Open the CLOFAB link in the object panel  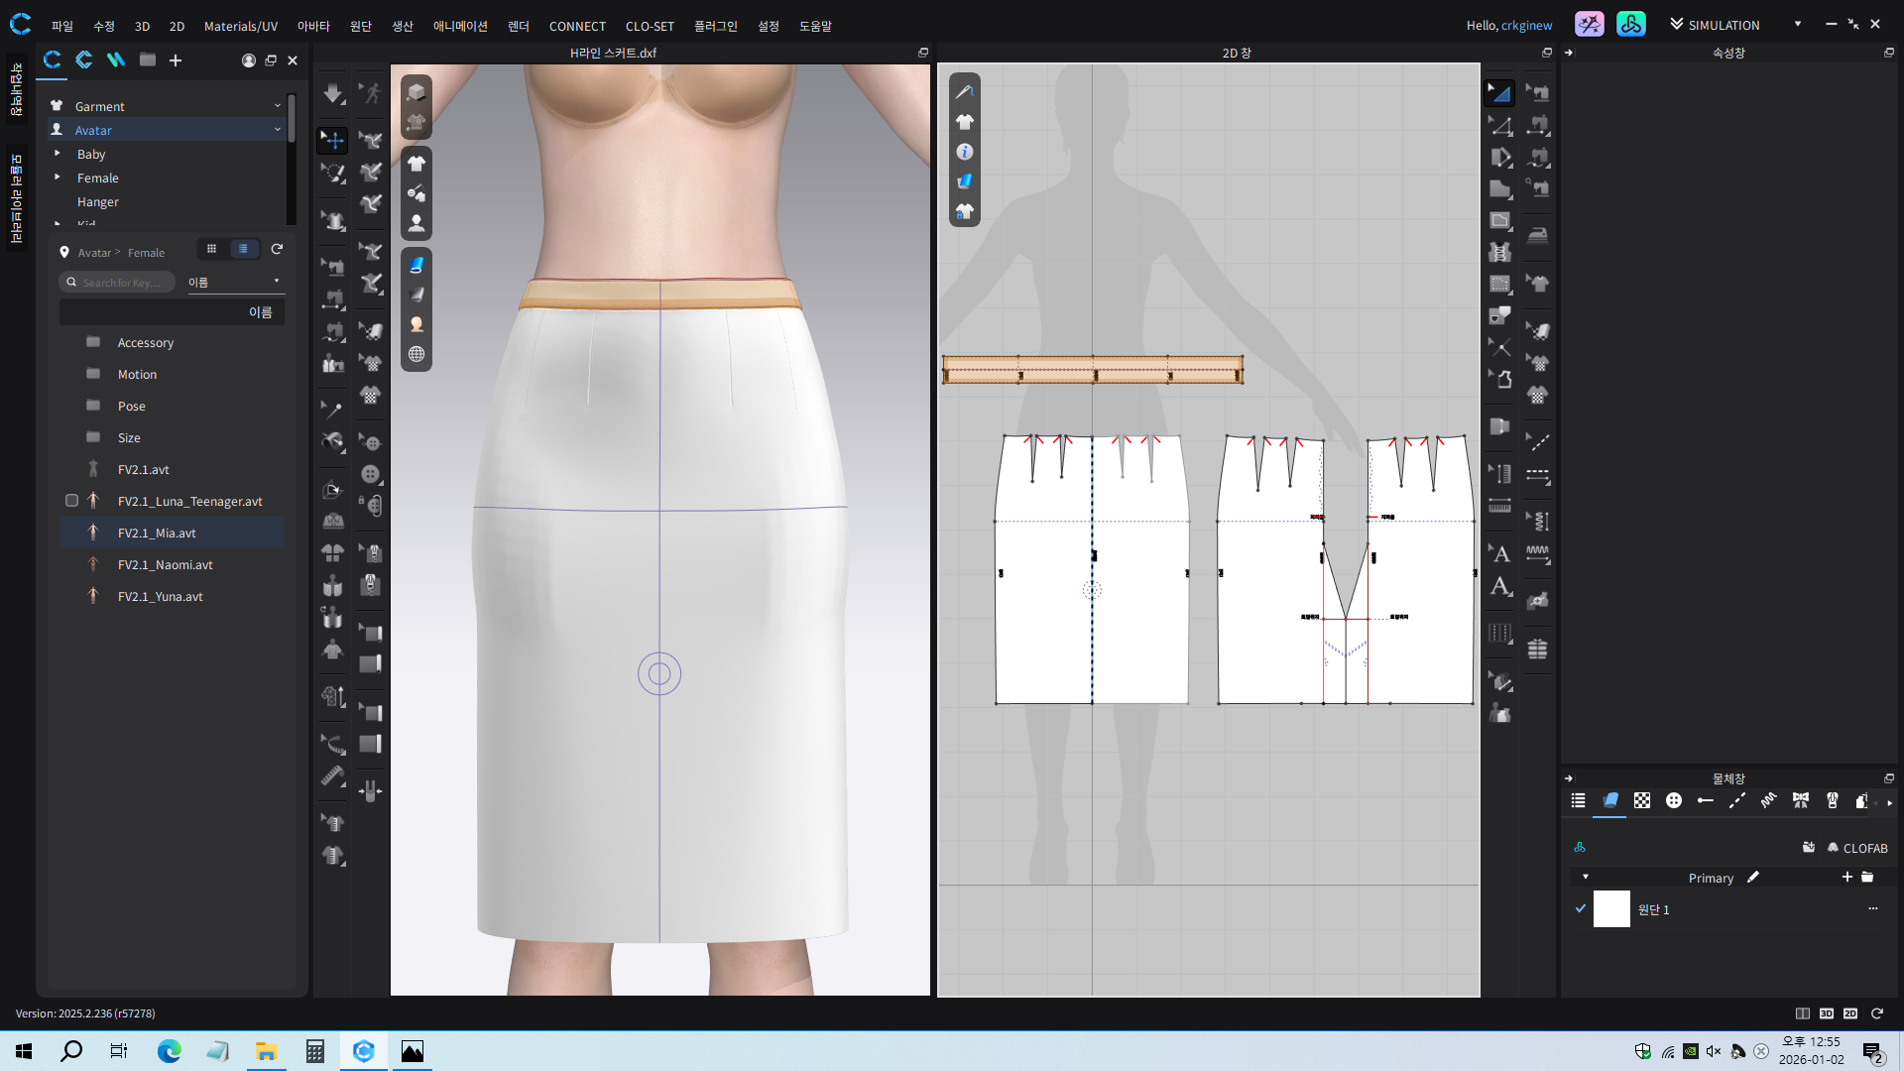[x=1862, y=848]
